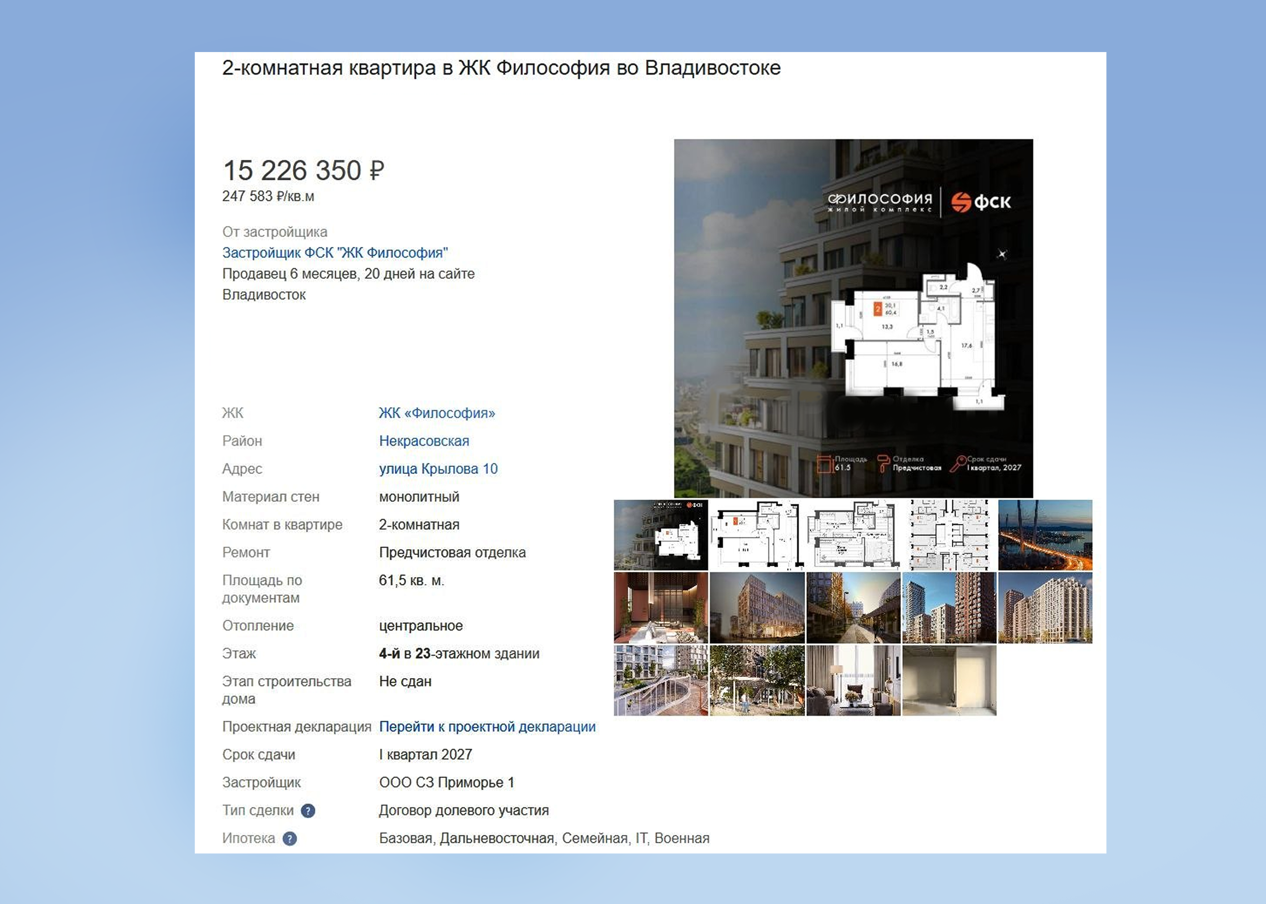Open address link улица Крылова 10
The image size is (1266, 904).
click(438, 469)
